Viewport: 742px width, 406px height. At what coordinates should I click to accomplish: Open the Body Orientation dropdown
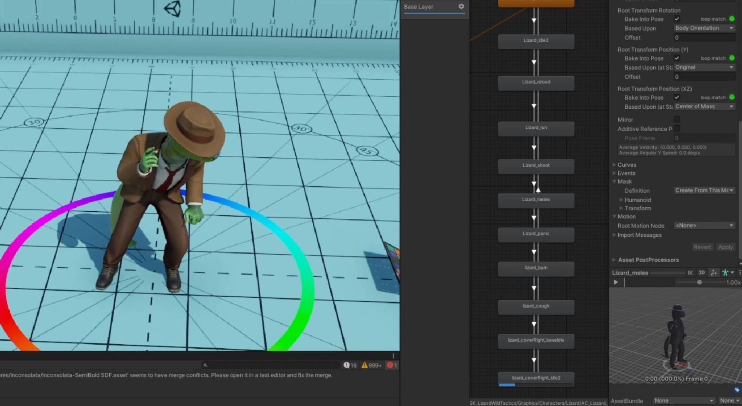[704, 28]
